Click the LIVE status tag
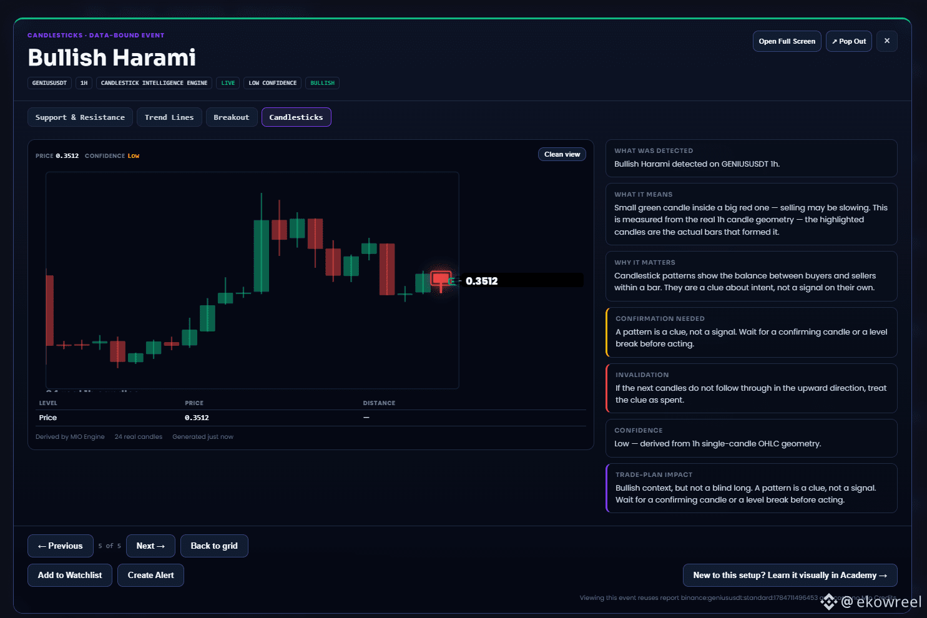927x618 pixels. [228, 83]
